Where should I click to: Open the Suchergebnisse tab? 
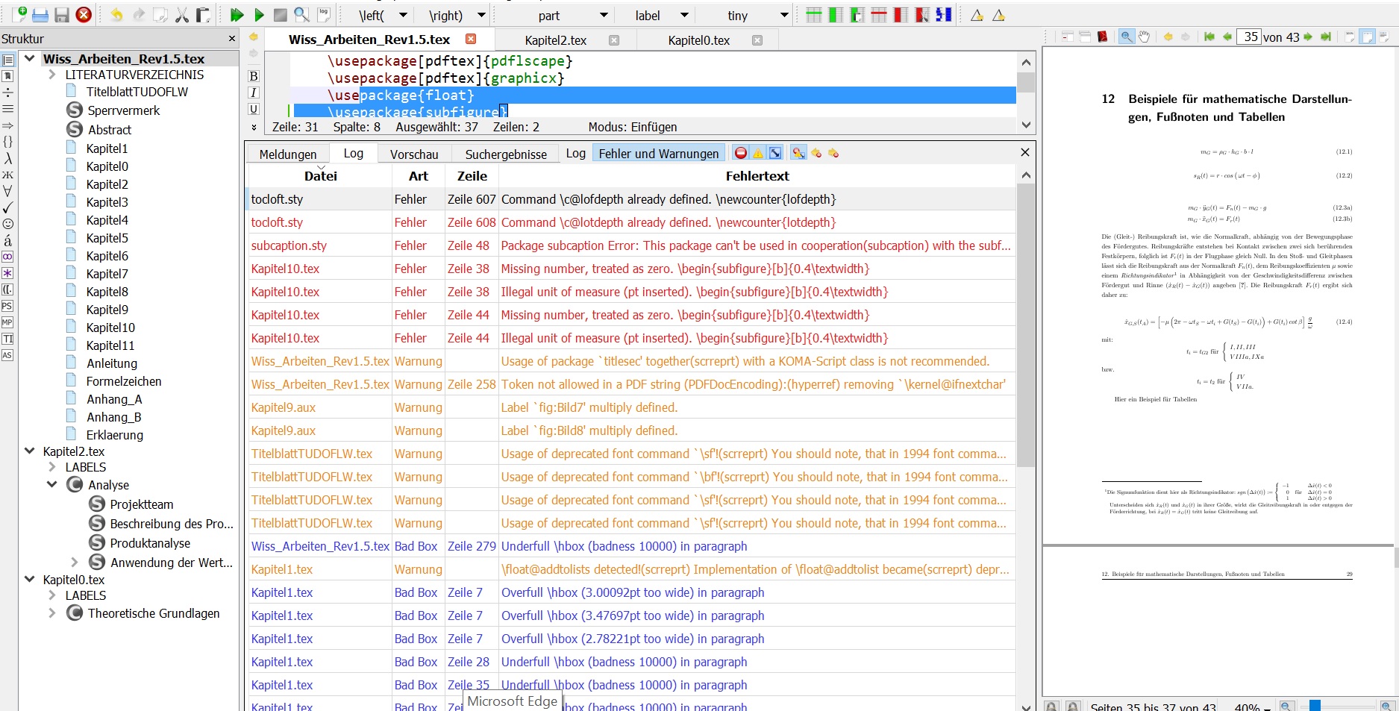506,154
